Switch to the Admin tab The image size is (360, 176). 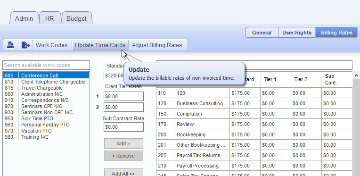point(24,18)
